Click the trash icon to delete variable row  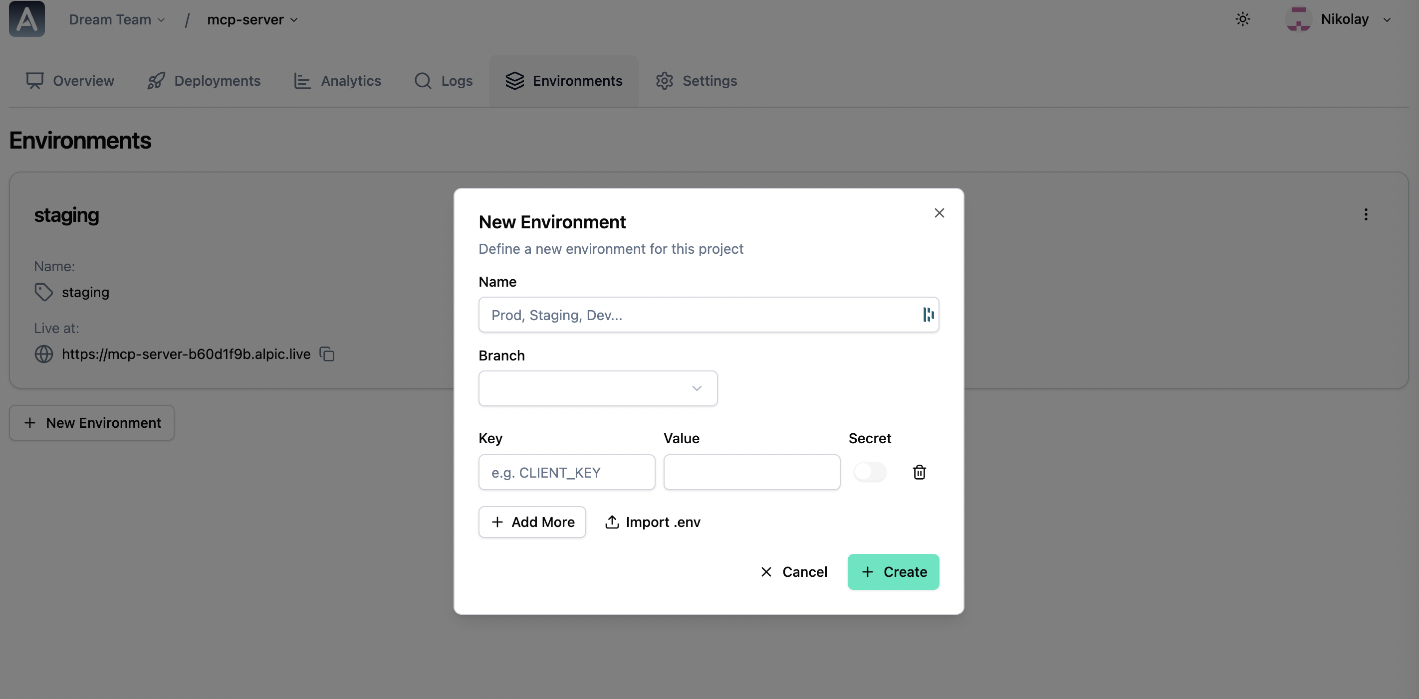pyautogui.click(x=919, y=472)
